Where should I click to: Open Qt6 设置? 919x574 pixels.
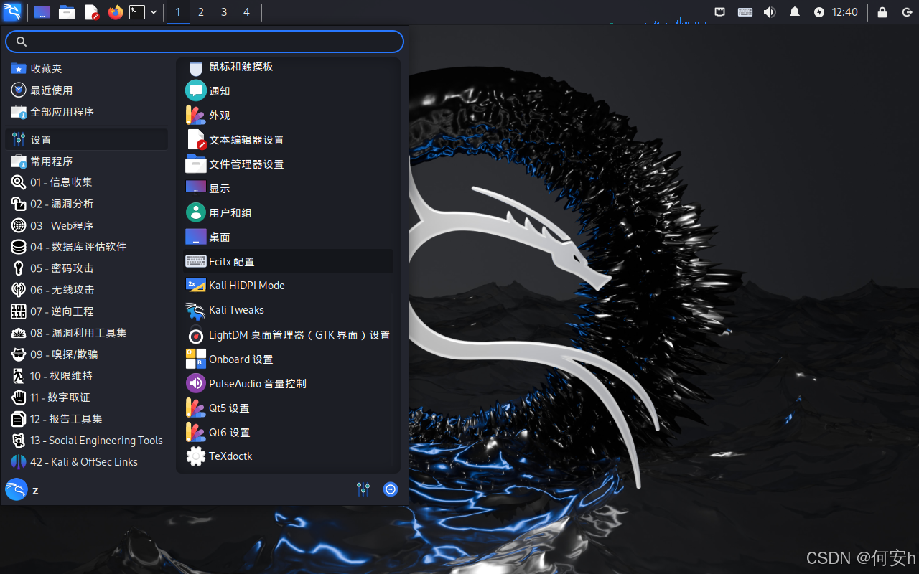287,433
